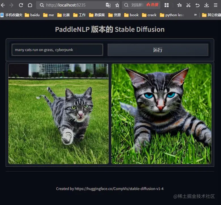Open the me bookmark folder
This screenshot has height=205, width=221.
point(48,15)
